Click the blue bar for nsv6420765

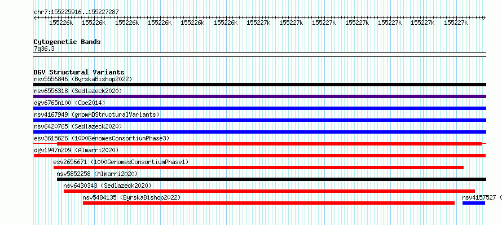click(259, 132)
